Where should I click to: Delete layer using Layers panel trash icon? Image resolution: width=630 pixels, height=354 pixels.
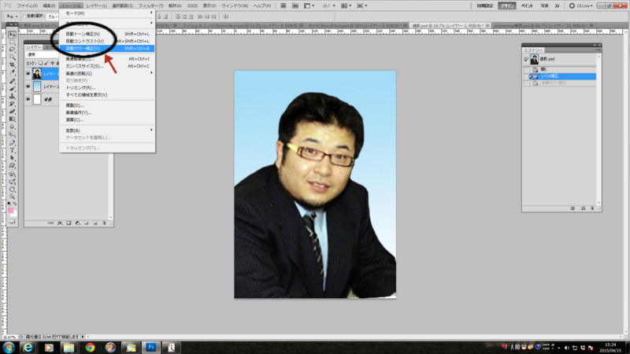click(x=104, y=223)
